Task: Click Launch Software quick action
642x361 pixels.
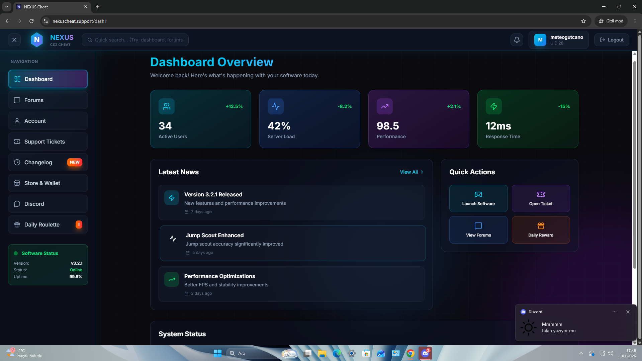Action: (478, 198)
